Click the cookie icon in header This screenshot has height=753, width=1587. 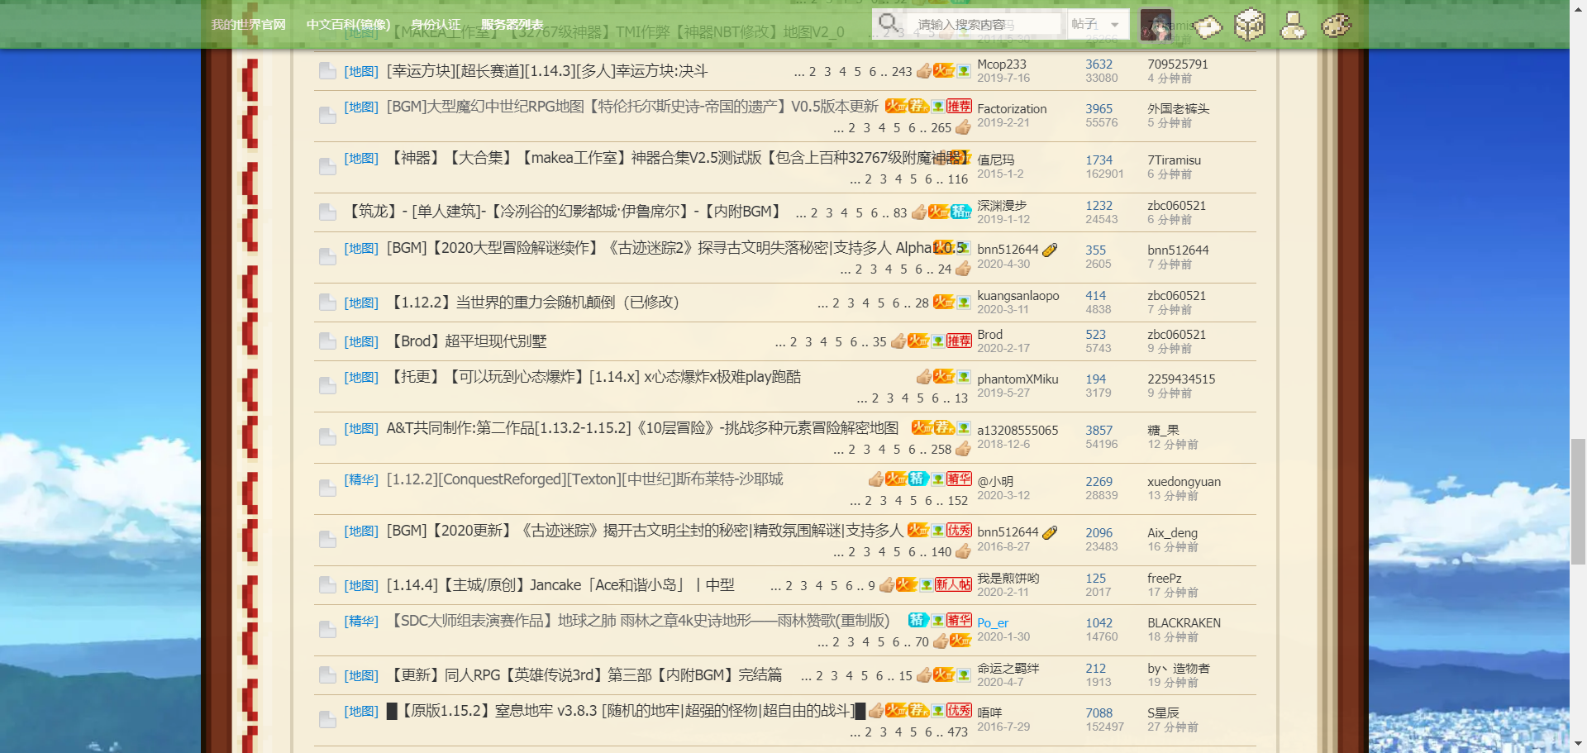tap(1336, 26)
